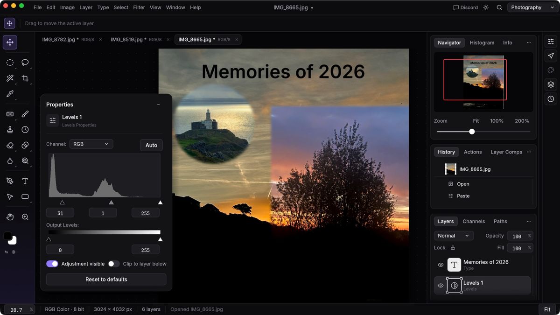Open the Normal blend mode dropdown
This screenshot has width=560, height=315.
pyautogui.click(x=454, y=236)
